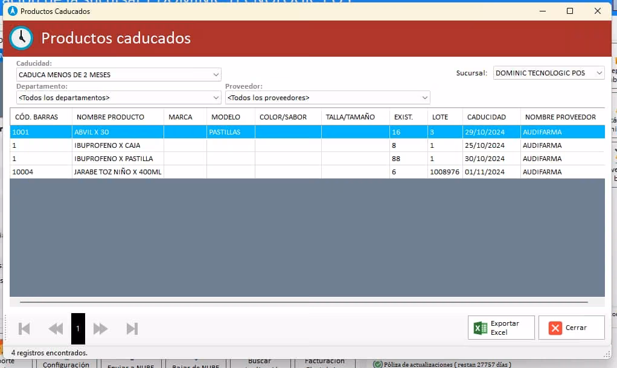Close the Productos Caducados window
The image size is (617, 368).
597,11
